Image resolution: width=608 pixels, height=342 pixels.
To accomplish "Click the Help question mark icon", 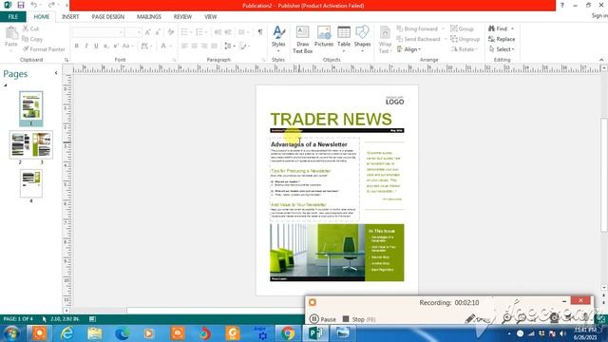I will click(x=561, y=6).
